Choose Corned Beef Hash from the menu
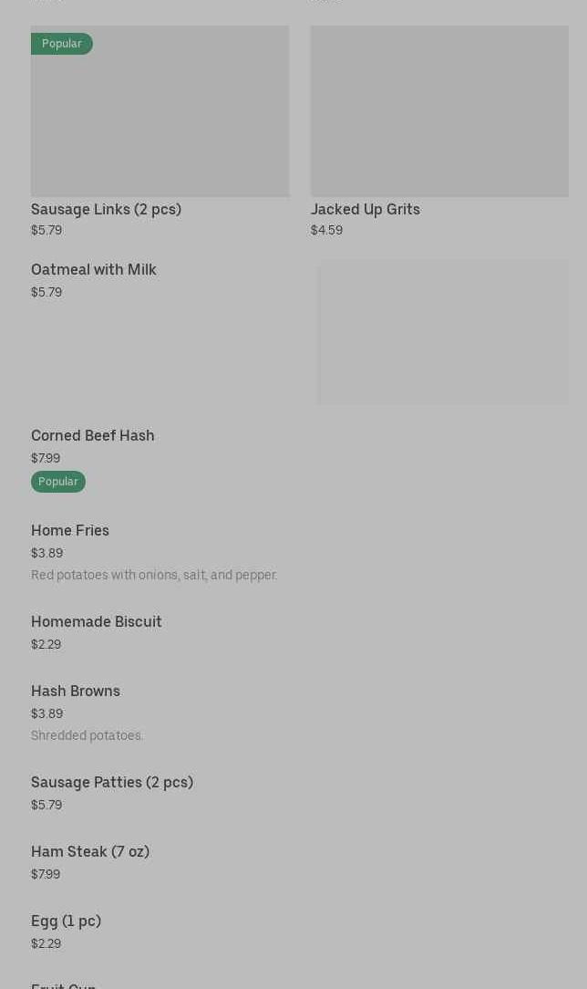This screenshot has width=587, height=989. click(93, 435)
